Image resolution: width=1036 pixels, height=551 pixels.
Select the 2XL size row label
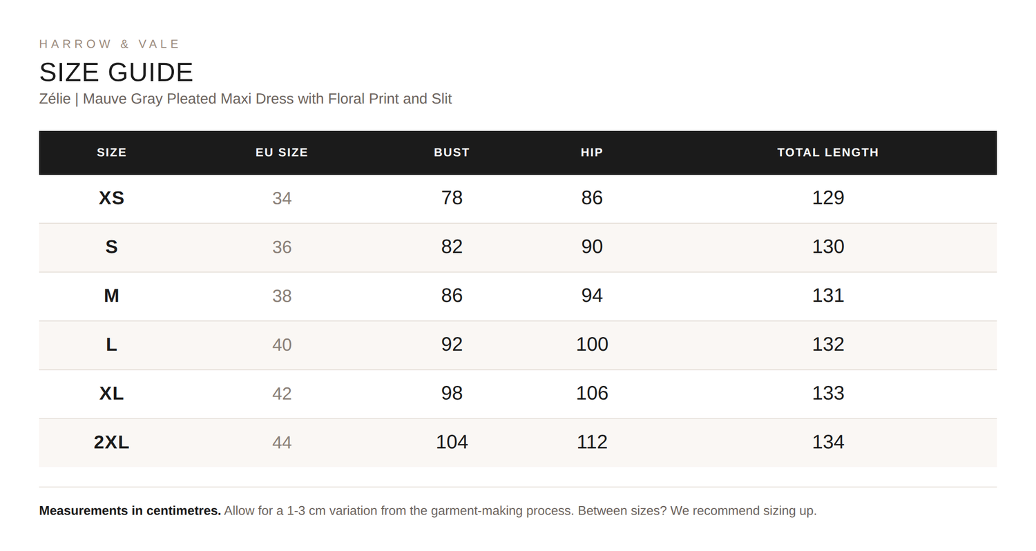(111, 442)
